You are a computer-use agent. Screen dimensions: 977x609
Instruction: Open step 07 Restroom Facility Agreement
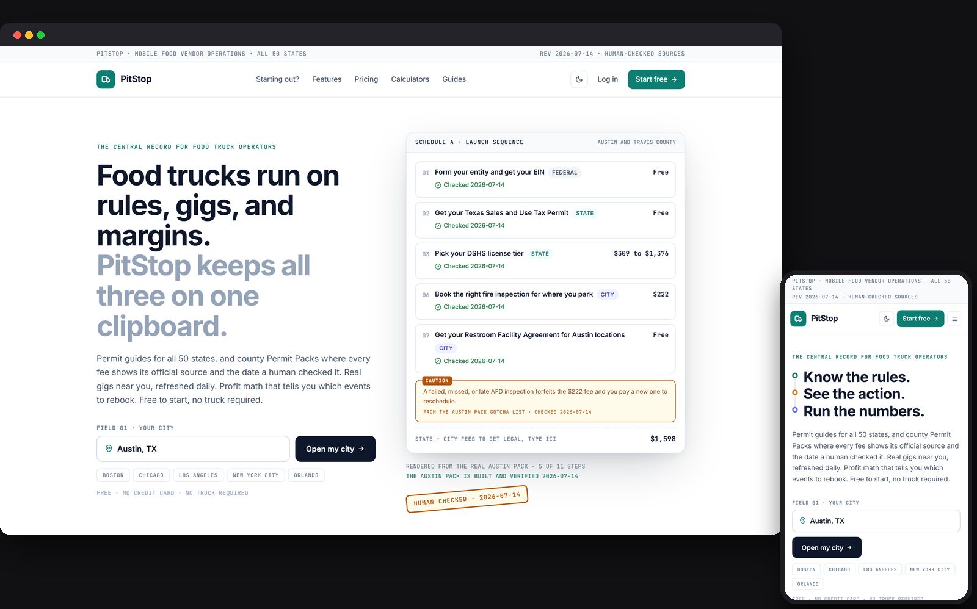coord(545,348)
